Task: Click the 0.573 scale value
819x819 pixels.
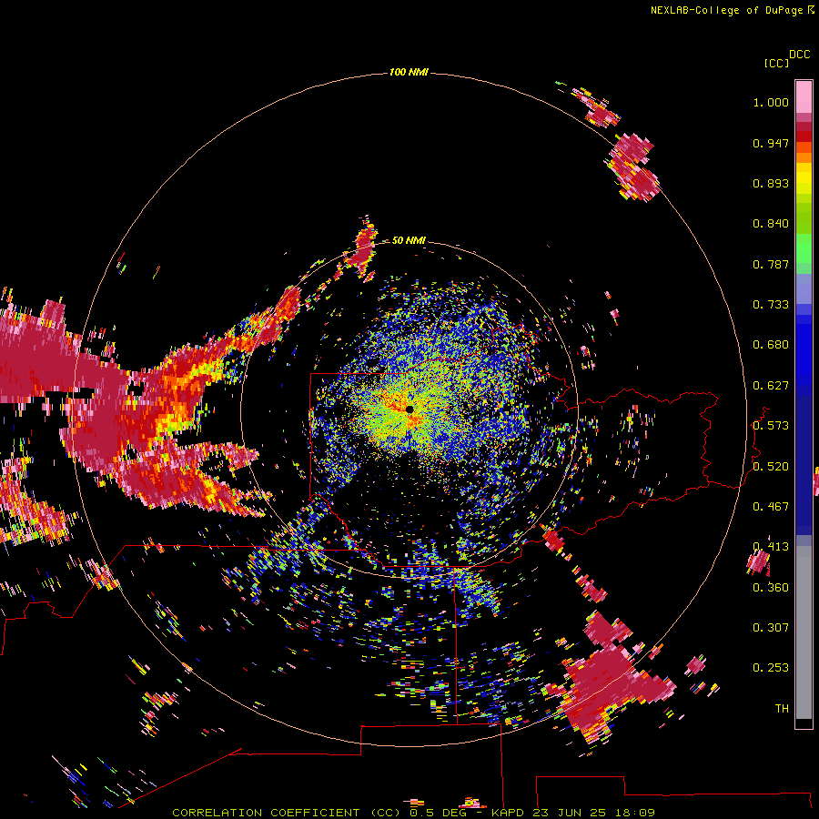Action: (771, 426)
